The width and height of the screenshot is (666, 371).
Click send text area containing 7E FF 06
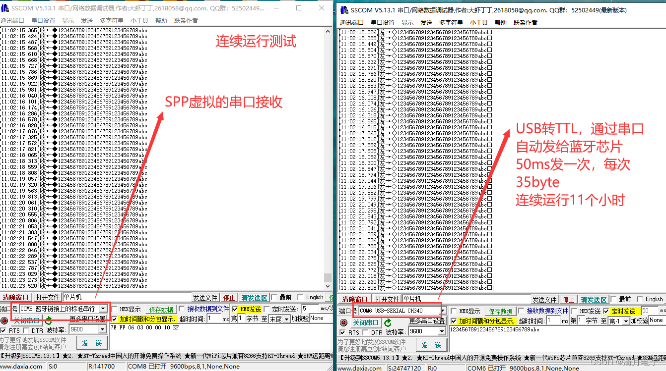(x=221, y=337)
